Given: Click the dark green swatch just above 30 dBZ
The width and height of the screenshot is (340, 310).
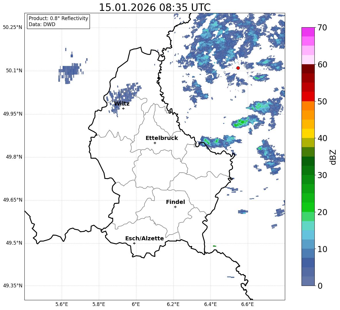Looking at the screenshot, I should (x=308, y=170).
